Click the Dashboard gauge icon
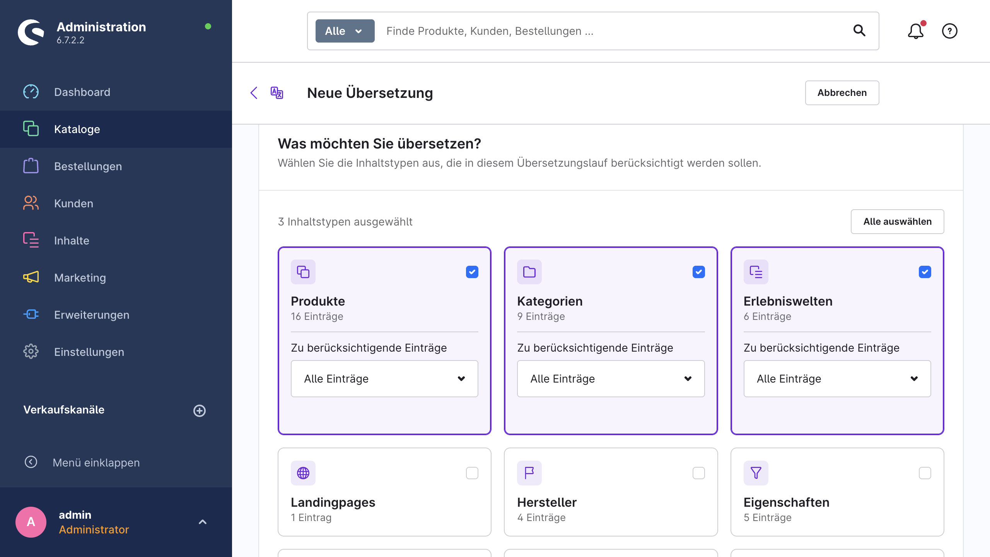 pyautogui.click(x=31, y=92)
